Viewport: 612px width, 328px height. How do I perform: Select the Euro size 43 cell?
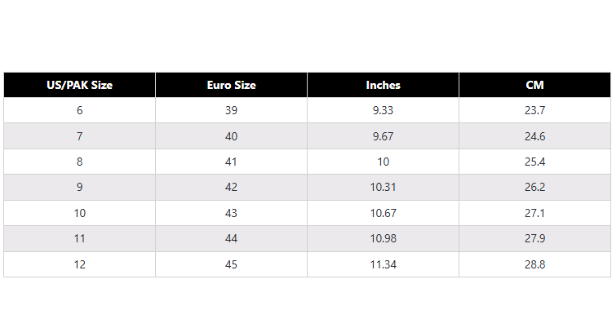(x=231, y=213)
